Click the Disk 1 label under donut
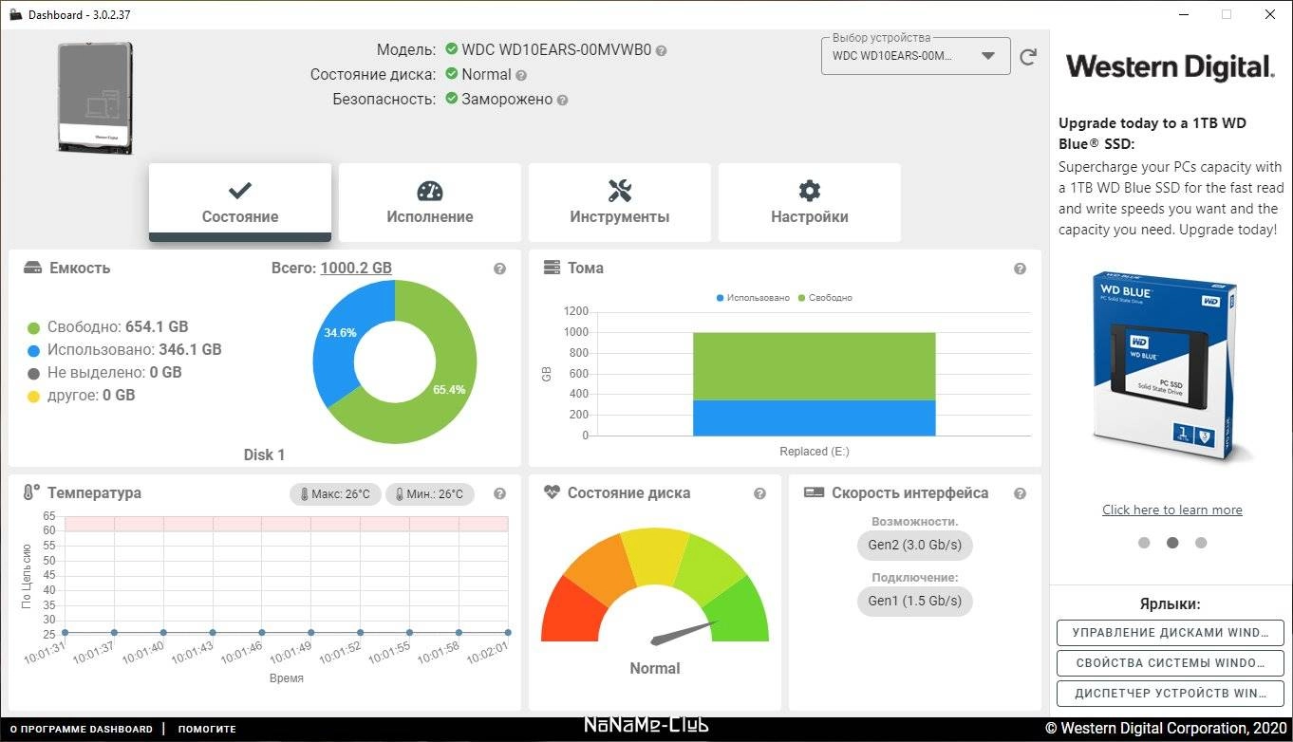 264,454
